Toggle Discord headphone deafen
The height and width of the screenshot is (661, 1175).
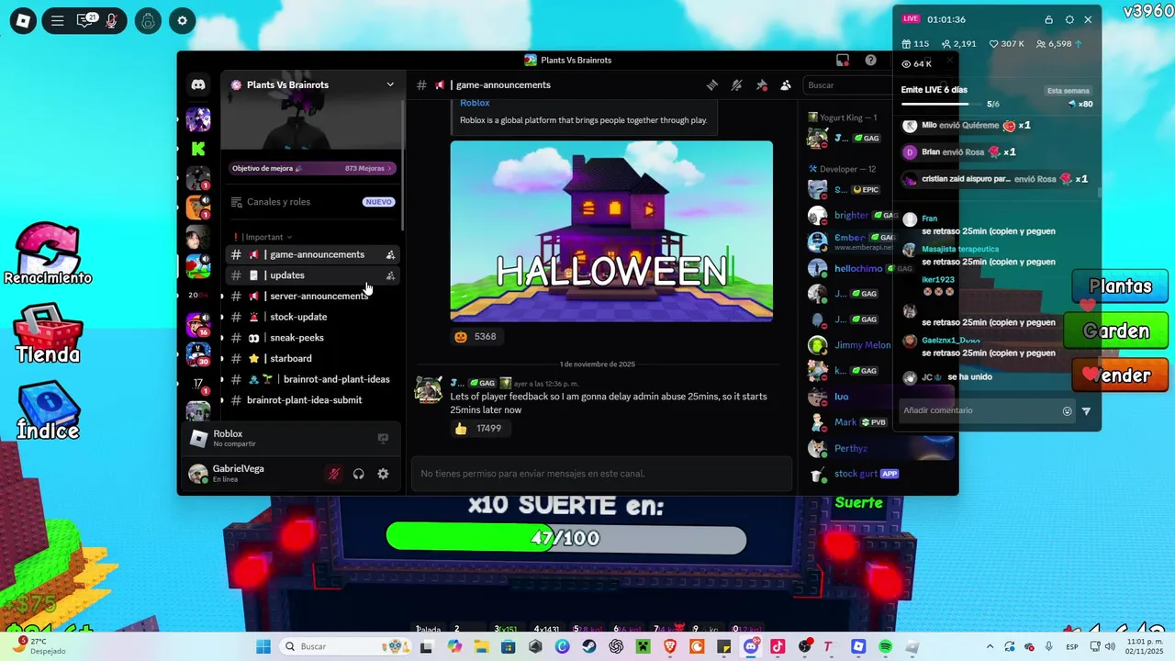pyautogui.click(x=359, y=474)
